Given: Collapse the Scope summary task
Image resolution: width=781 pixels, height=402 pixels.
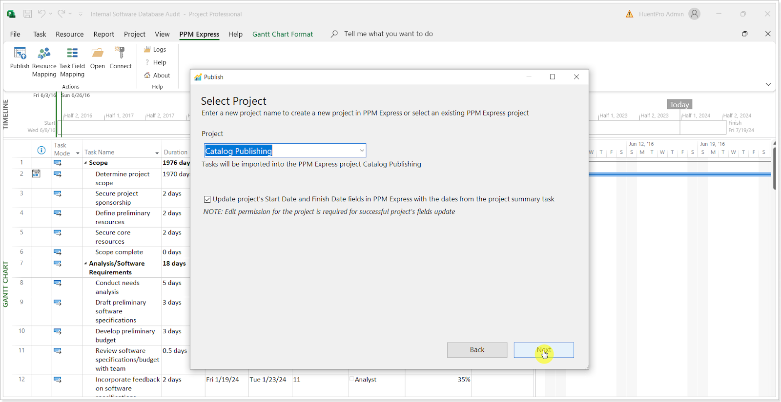Looking at the screenshot, I should point(85,163).
